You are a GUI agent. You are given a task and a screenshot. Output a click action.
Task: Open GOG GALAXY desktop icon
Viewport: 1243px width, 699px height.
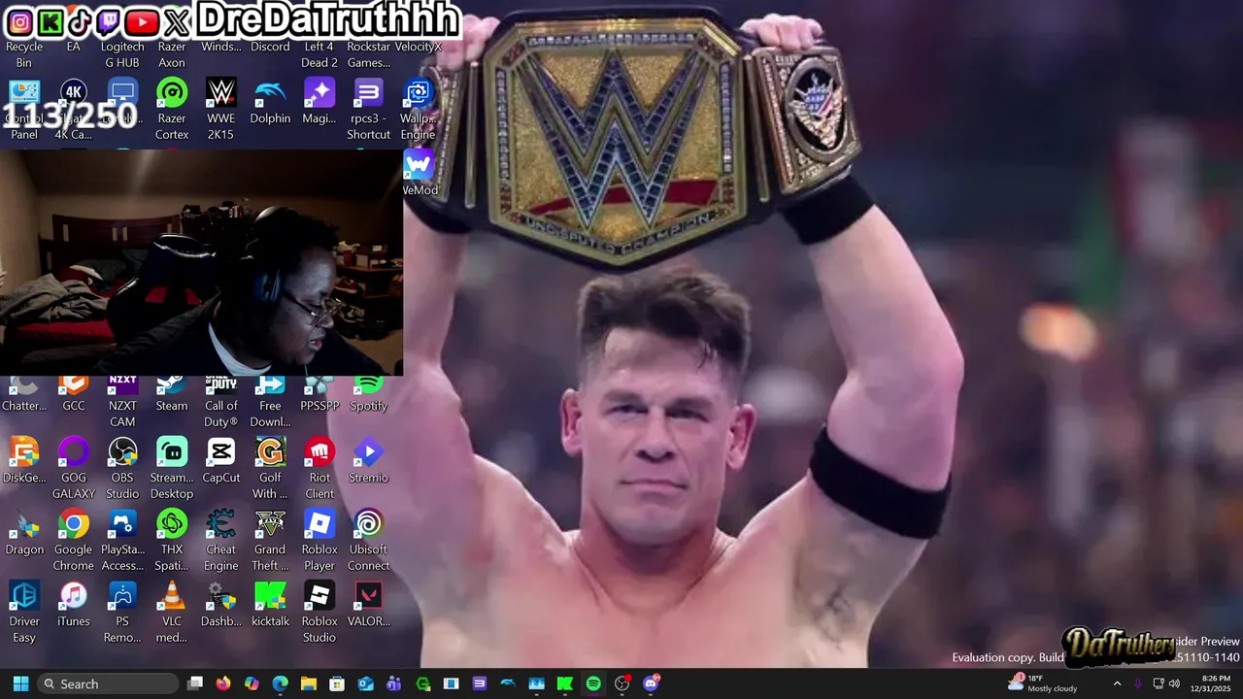(74, 468)
